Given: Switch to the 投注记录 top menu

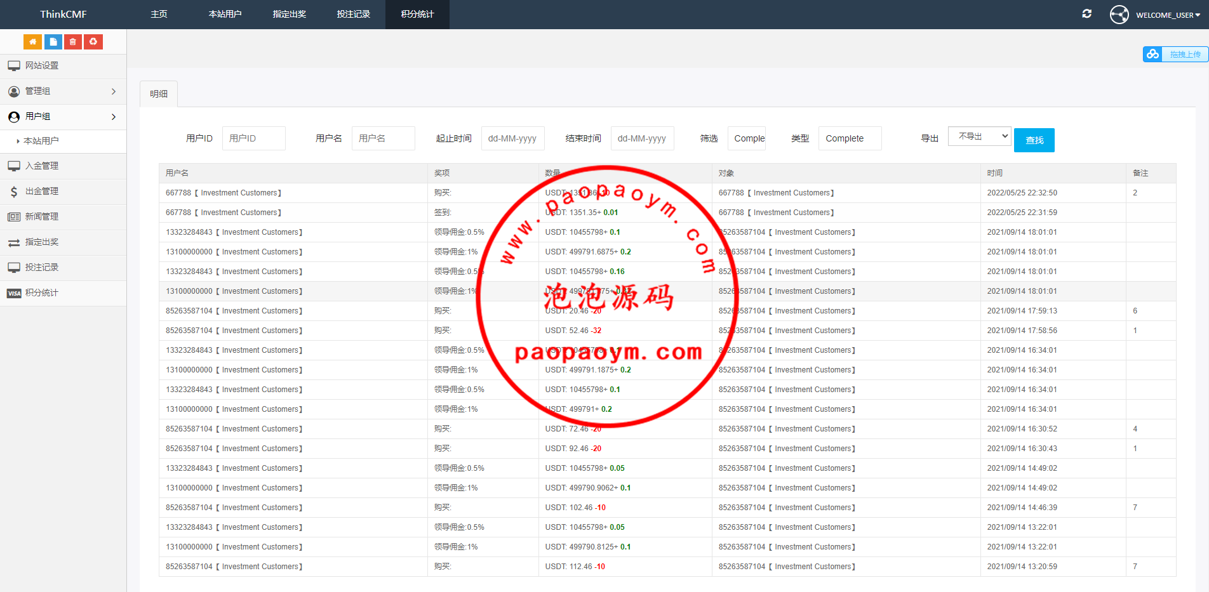Looking at the screenshot, I should [x=353, y=14].
